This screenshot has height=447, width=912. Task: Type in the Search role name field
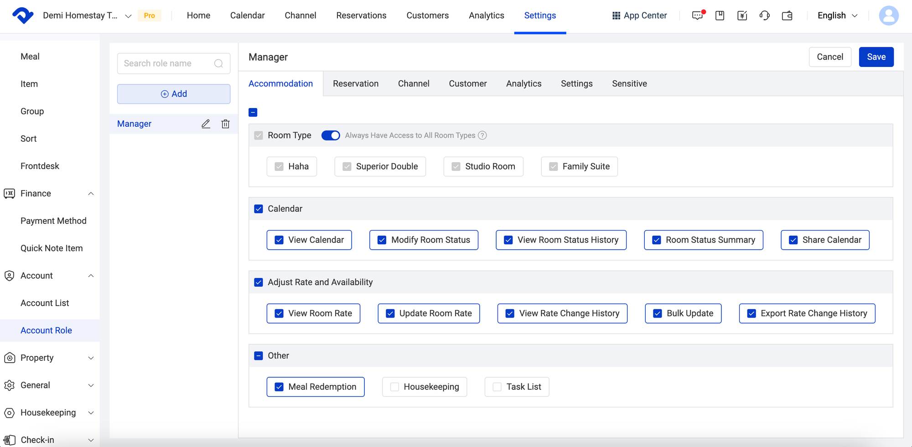coord(168,63)
